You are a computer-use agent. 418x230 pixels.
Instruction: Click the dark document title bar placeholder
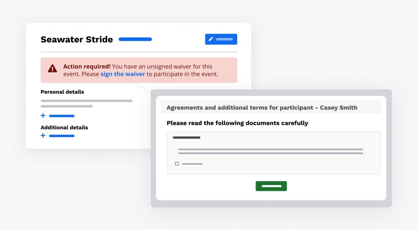[187, 138]
